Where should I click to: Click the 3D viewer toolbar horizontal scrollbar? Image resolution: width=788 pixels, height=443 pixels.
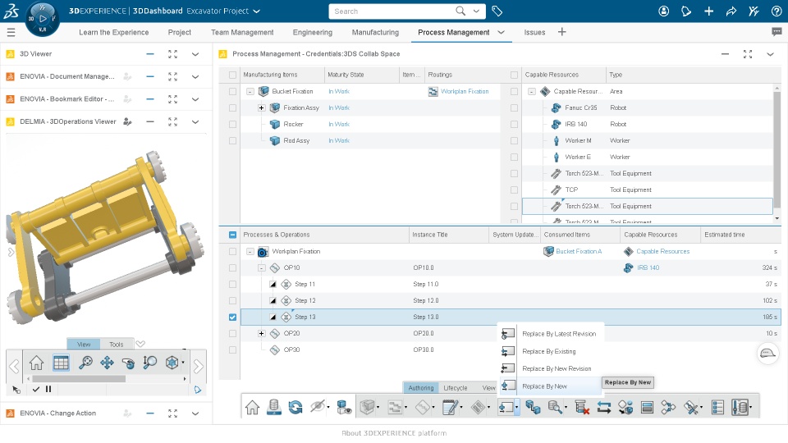[x=79, y=379]
